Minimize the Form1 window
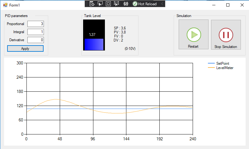This screenshot has height=149, width=249. tap(214, 5)
